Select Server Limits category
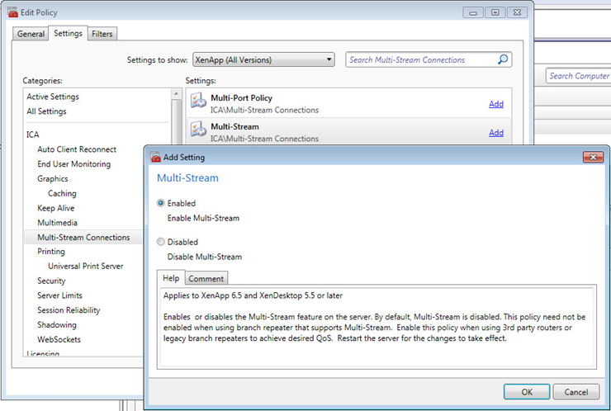Image resolution: width=611 pixels, height=411 pixels. [59, 295]
